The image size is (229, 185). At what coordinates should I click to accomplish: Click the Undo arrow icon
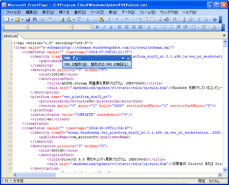117,19
